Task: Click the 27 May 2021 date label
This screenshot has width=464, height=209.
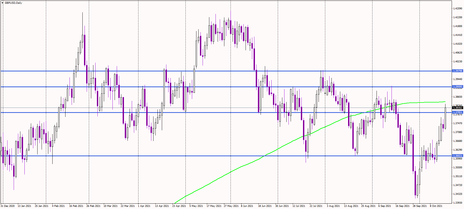Action: [231, 206]
